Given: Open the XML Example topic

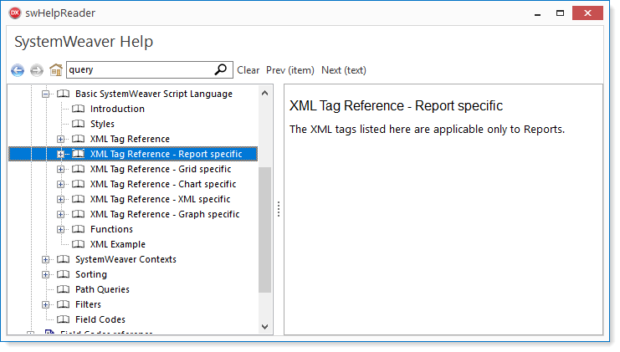Looking at the screenshot, I should coord(118,244).
